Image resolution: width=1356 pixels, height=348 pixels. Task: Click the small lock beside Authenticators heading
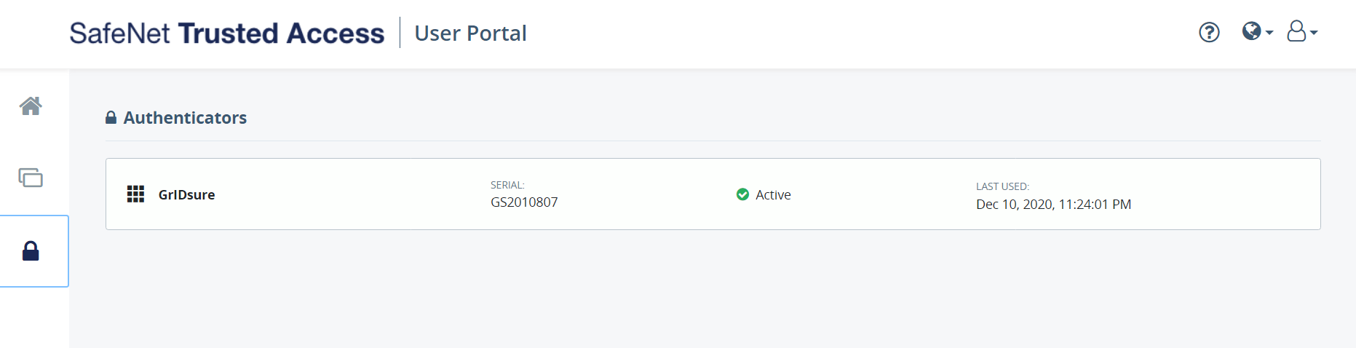111,118
